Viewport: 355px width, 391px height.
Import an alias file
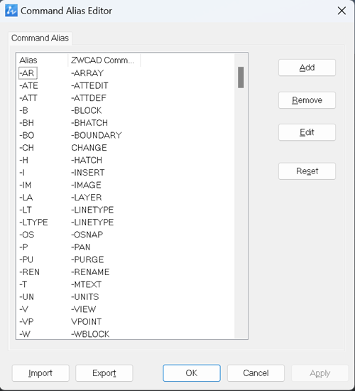(x=40, y=373)
